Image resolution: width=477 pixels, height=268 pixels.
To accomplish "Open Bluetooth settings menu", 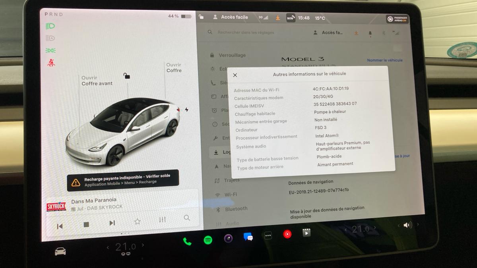I will point(231,209).
